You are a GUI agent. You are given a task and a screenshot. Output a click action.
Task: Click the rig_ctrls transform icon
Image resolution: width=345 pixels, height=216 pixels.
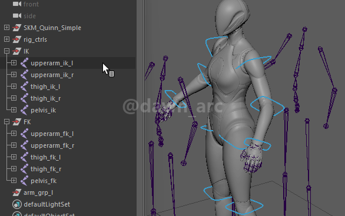16,39
